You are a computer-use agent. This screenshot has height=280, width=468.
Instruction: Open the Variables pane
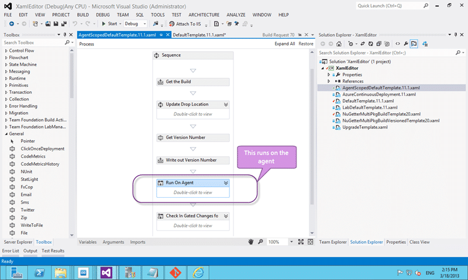coord(87,242)
